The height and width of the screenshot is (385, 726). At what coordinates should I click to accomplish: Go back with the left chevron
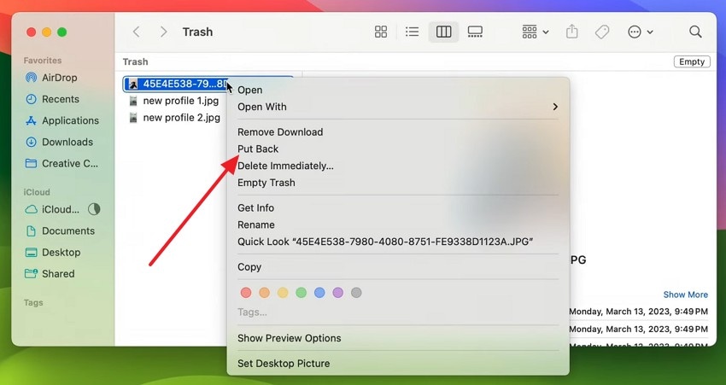click(x=136, y=32)
